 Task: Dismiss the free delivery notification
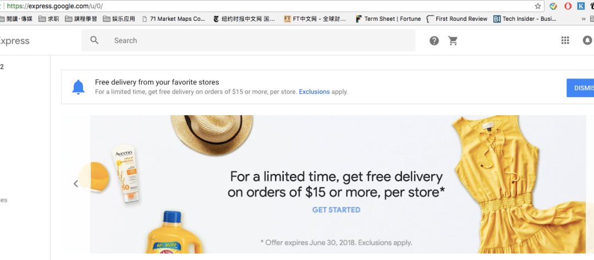pos(581,88)
